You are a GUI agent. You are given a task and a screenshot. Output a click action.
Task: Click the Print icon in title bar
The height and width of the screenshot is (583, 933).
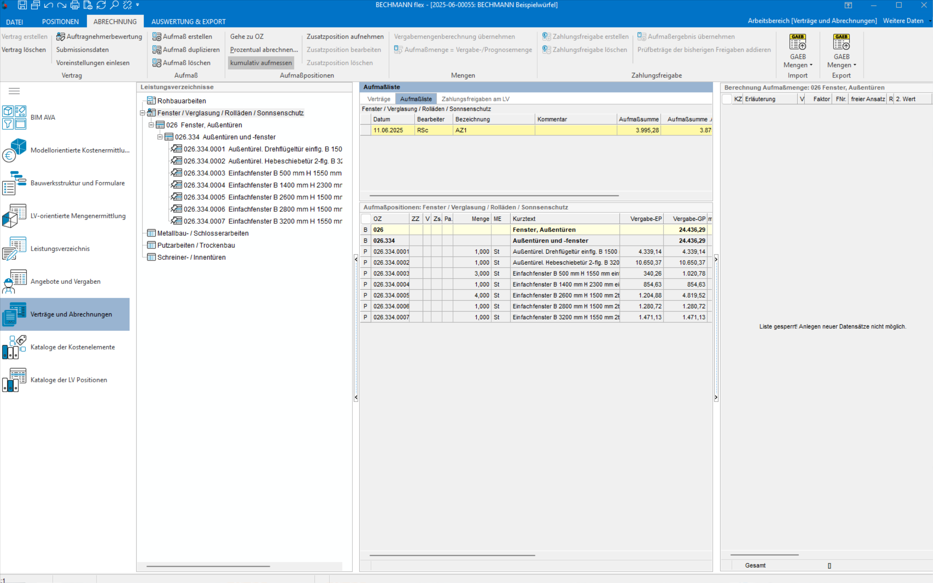(75, 5)
